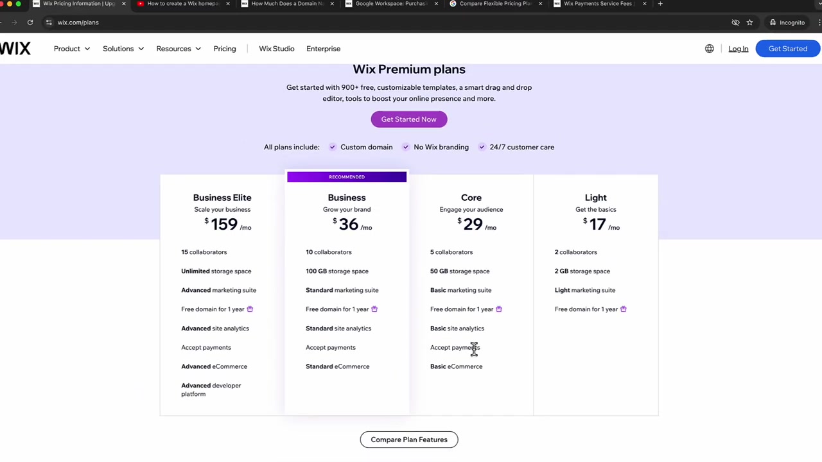Bookmark this page with the star icon

[x=749, y=22]
